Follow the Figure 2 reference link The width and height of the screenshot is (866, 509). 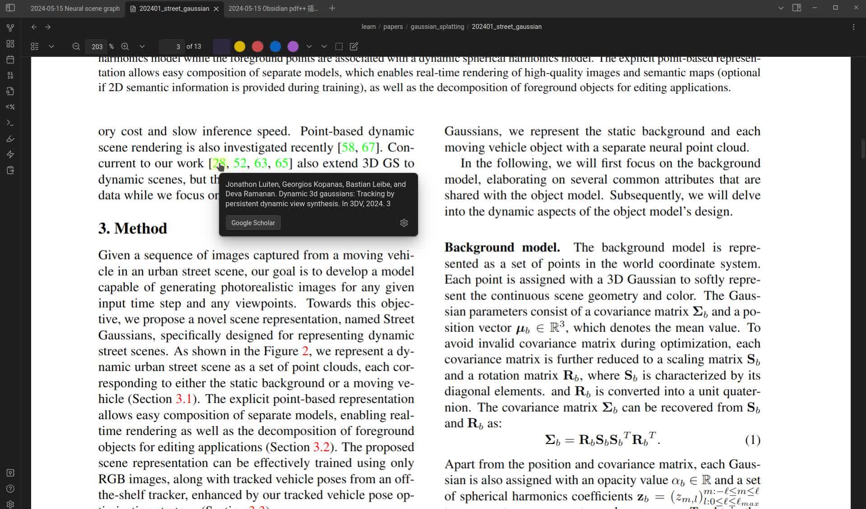click(x=305, y=351)
